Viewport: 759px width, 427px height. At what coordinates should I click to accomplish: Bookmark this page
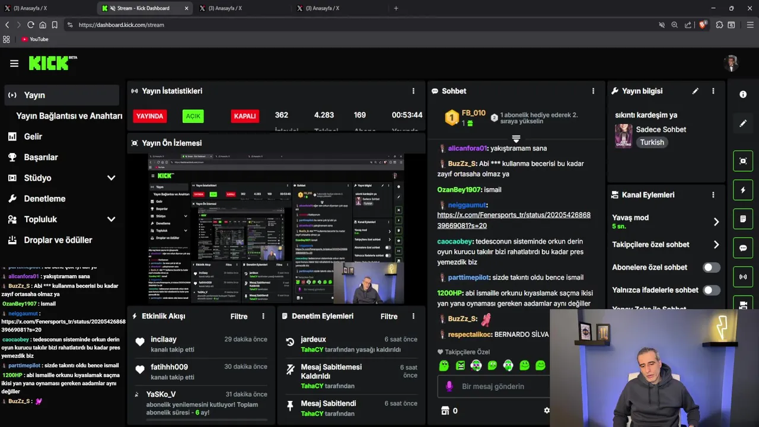point(55,25)
